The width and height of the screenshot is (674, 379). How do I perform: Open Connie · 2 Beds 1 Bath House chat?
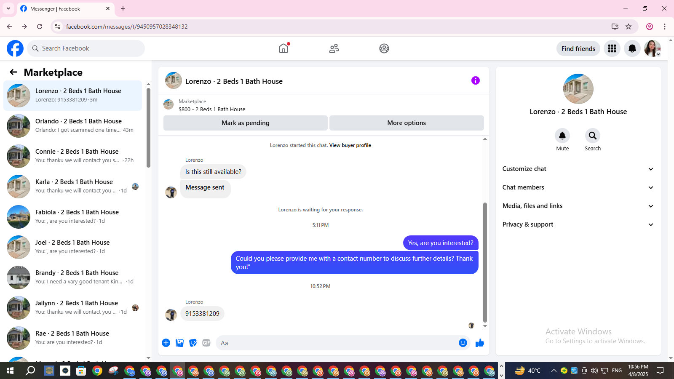click(72, 156)
